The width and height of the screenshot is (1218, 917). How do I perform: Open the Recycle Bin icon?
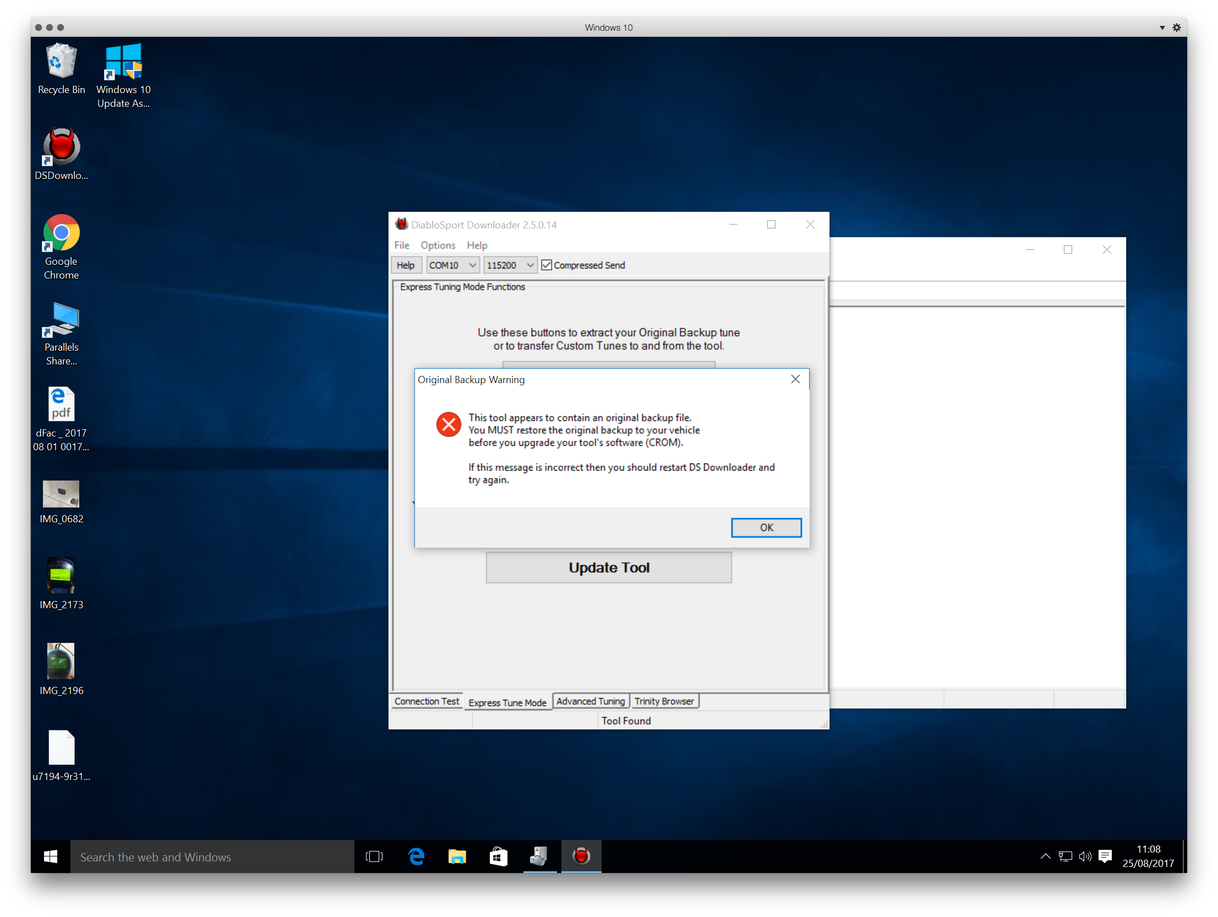[x=61, y=69]
